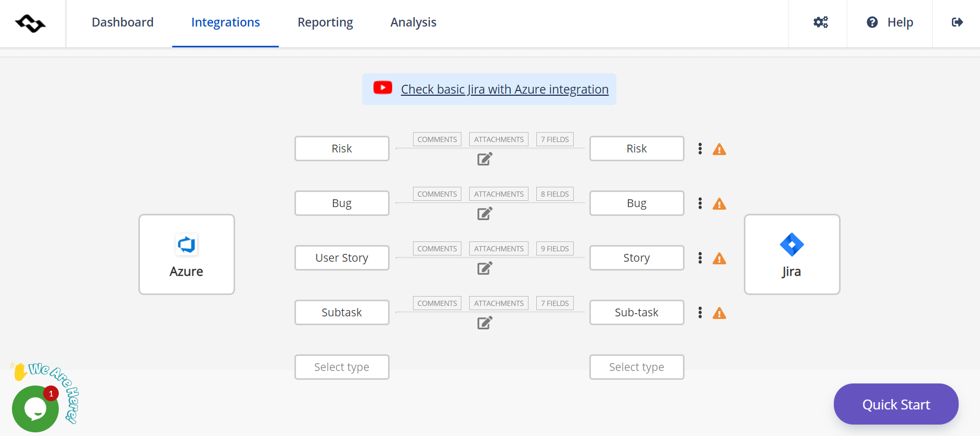Screen dimensions: 980x436
Task: Click the edit icon for Risk mapping
Action: (x=485, y=159)
